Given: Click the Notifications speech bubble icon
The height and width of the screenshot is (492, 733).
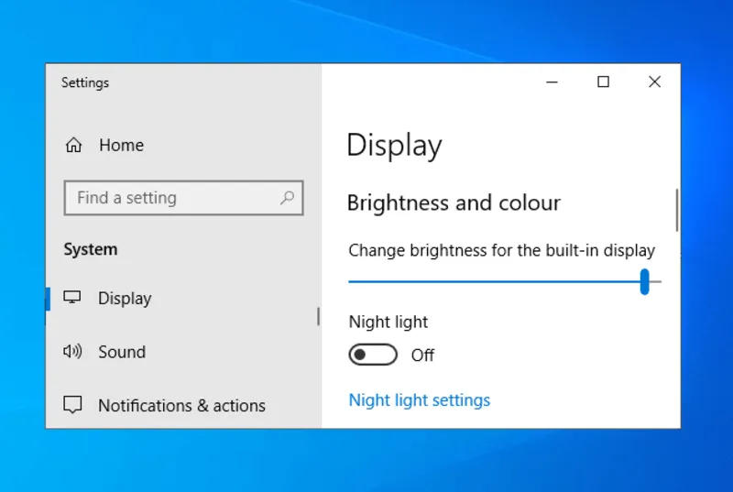Looking at the screenshot, I should click(72, 405).
